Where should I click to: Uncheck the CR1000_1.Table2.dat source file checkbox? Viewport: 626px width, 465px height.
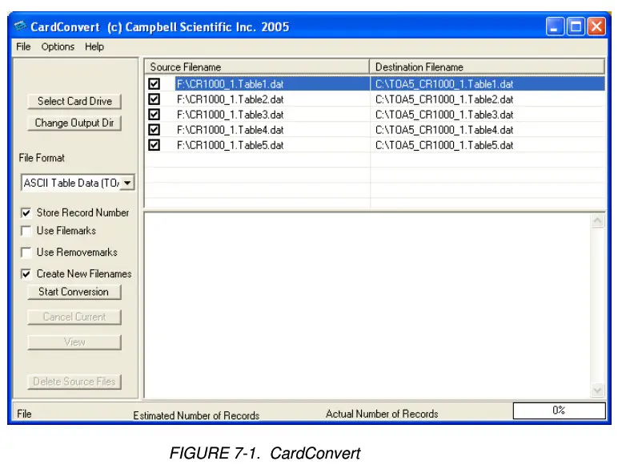[154, 99]
